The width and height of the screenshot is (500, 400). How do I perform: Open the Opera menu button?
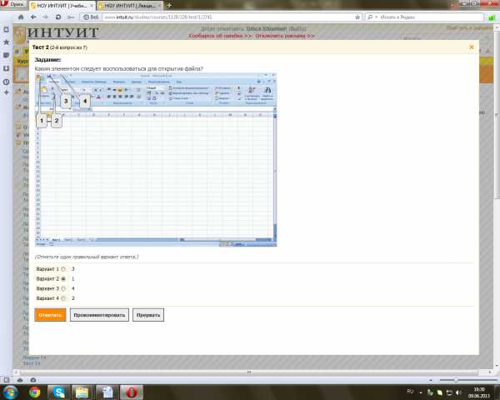[12, 4]
